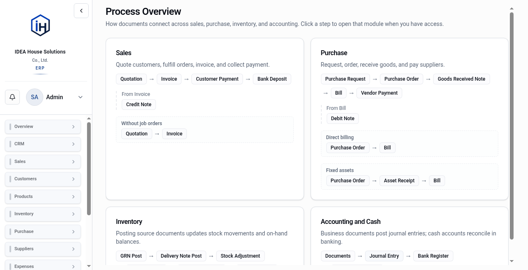Click the Accounting and Cash card title
The width and height of the screenshot is (528, 270).
point(351,222)
